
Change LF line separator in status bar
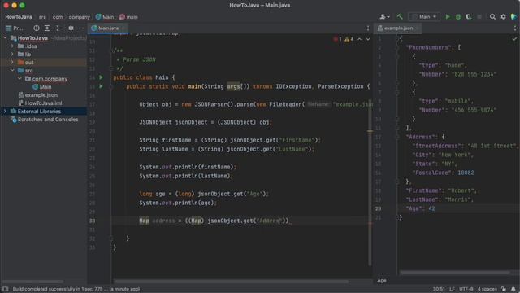pos(452,289)
